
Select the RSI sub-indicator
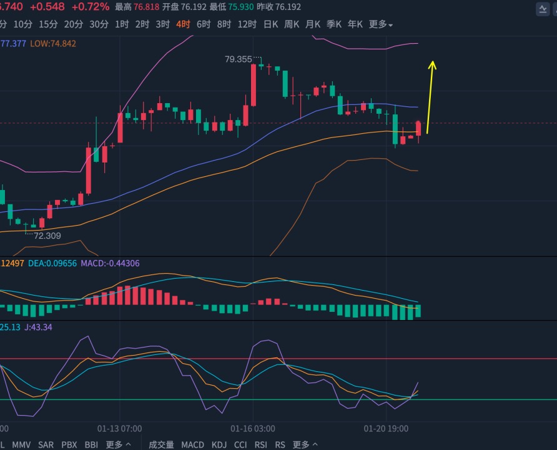(x=261, y=444)
